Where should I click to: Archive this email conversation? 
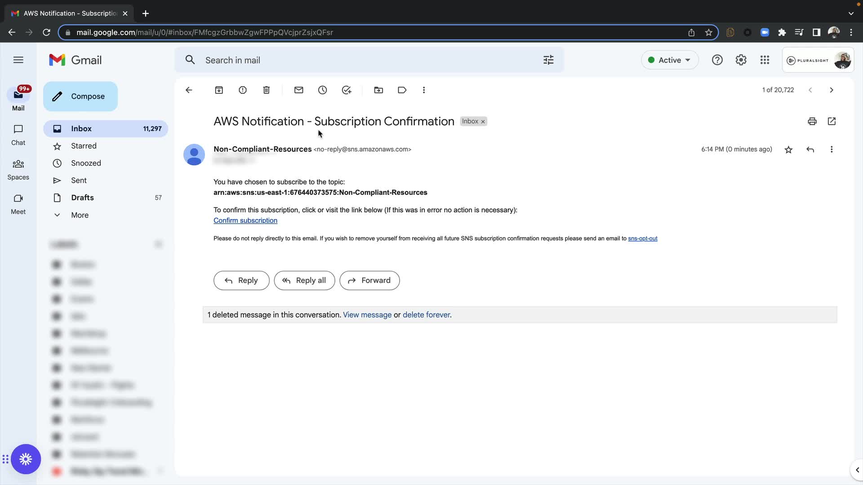[219, 90]
